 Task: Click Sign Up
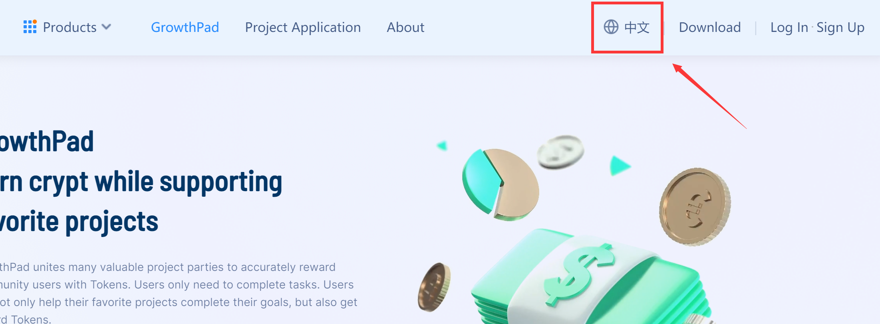click(x=840, y=27)
